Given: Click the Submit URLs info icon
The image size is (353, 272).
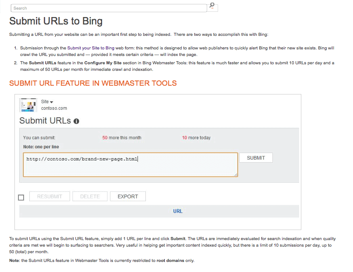Looking at the screenshot, I should coord(76,122).
